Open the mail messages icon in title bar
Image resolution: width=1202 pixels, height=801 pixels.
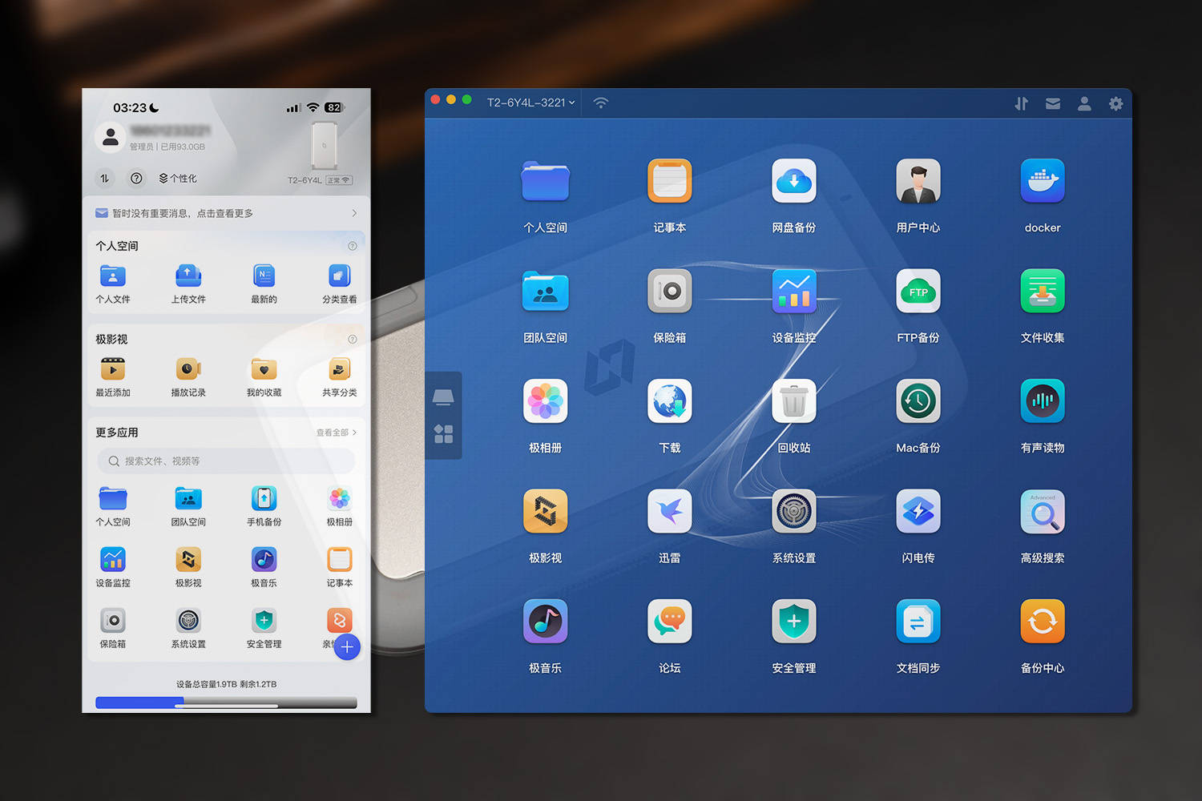(x=1053, y=103)
